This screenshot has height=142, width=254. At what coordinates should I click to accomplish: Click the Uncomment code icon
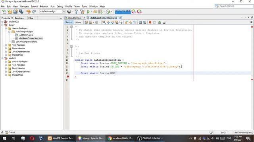click(164, 22)
